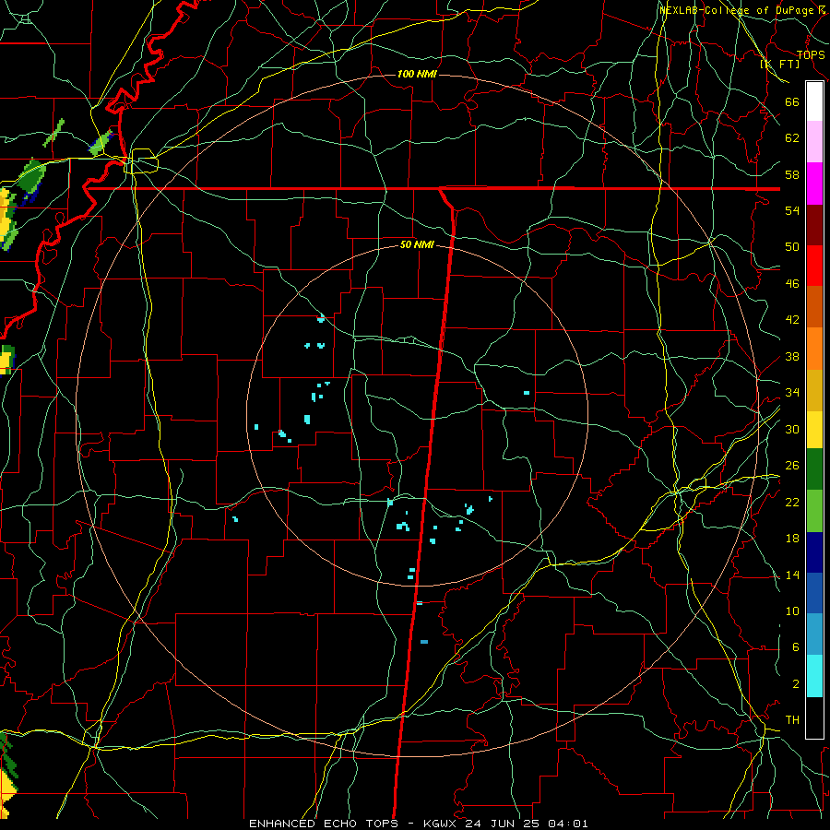Click the "TOPS" legend title
The width and height of the screenshot is (830, 830).
(811, 54)
